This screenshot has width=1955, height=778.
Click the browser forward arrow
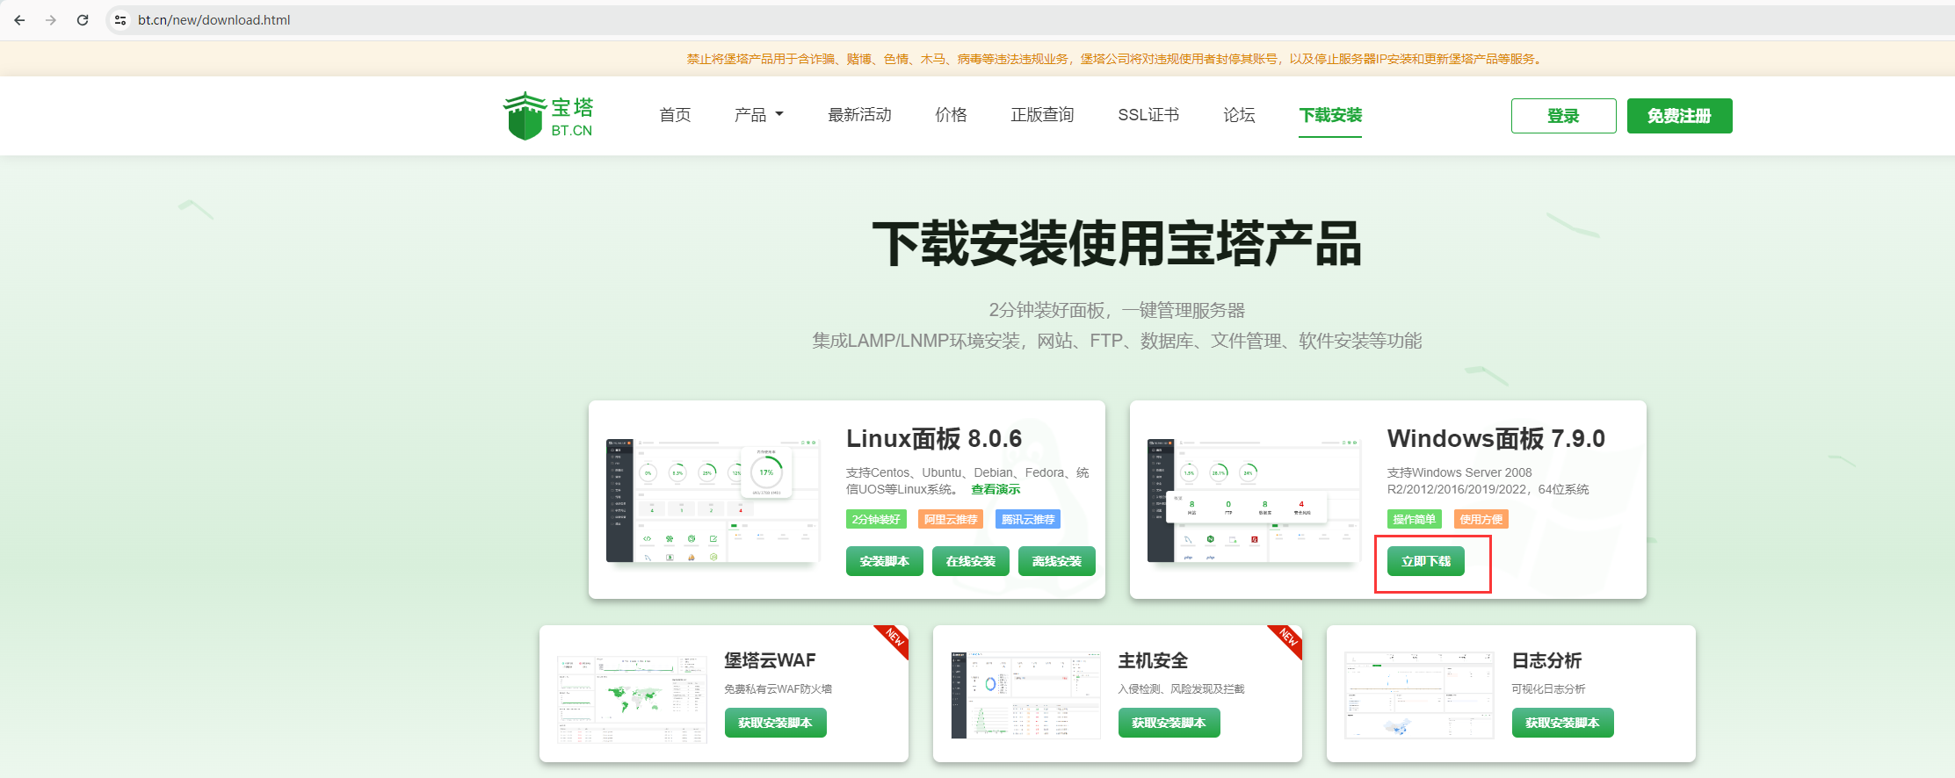51,19
